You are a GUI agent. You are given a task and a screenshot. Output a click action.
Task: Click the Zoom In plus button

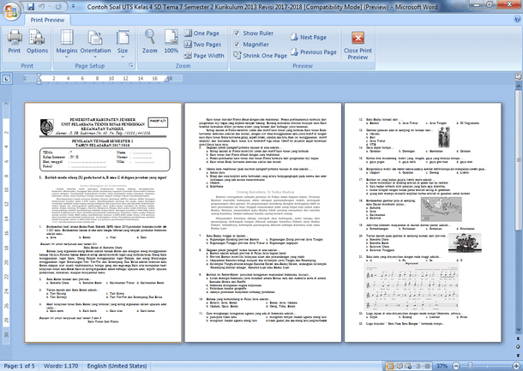click(518, 366)
